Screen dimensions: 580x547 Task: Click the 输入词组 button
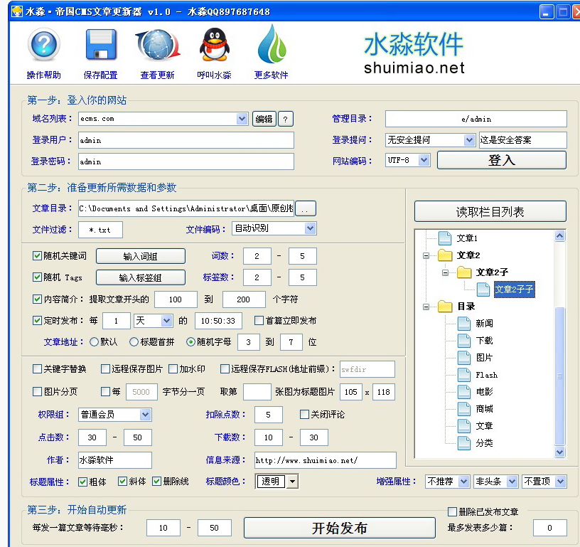pos(141,256)
